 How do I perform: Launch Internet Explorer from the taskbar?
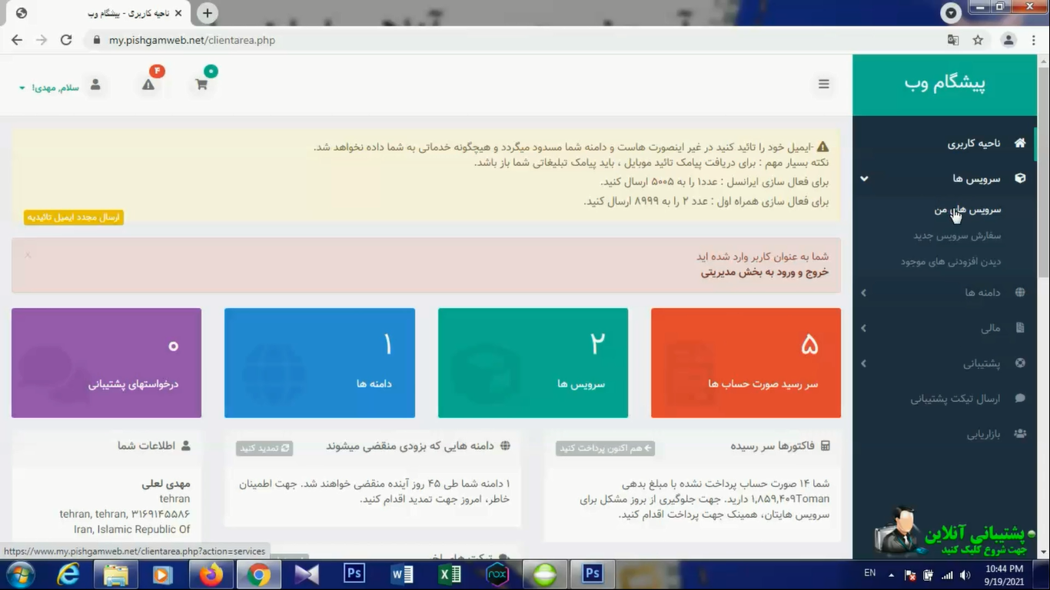click(68, 575)
